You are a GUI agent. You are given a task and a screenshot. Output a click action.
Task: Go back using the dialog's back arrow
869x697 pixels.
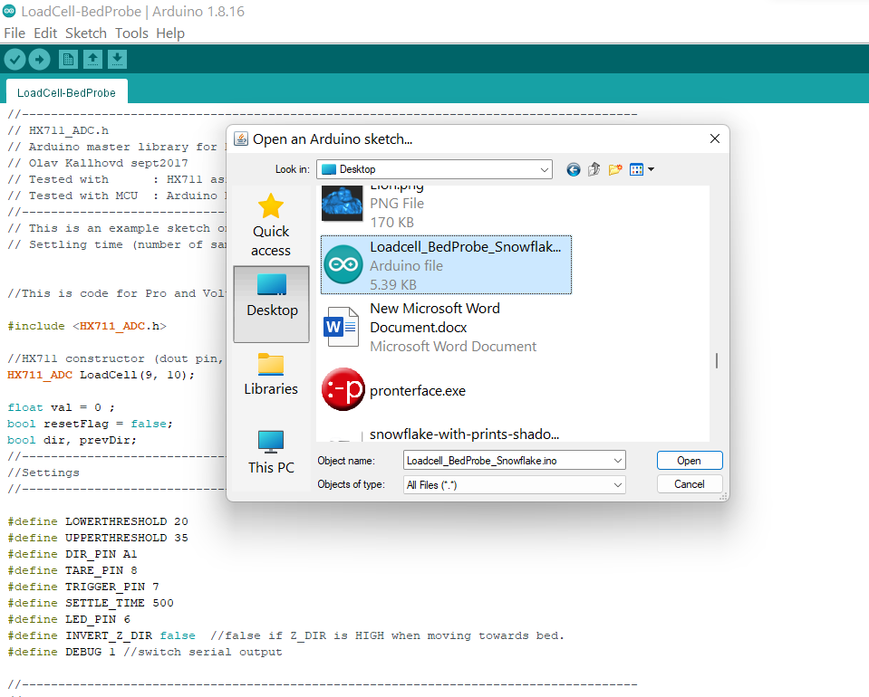(x=573, y=169)
